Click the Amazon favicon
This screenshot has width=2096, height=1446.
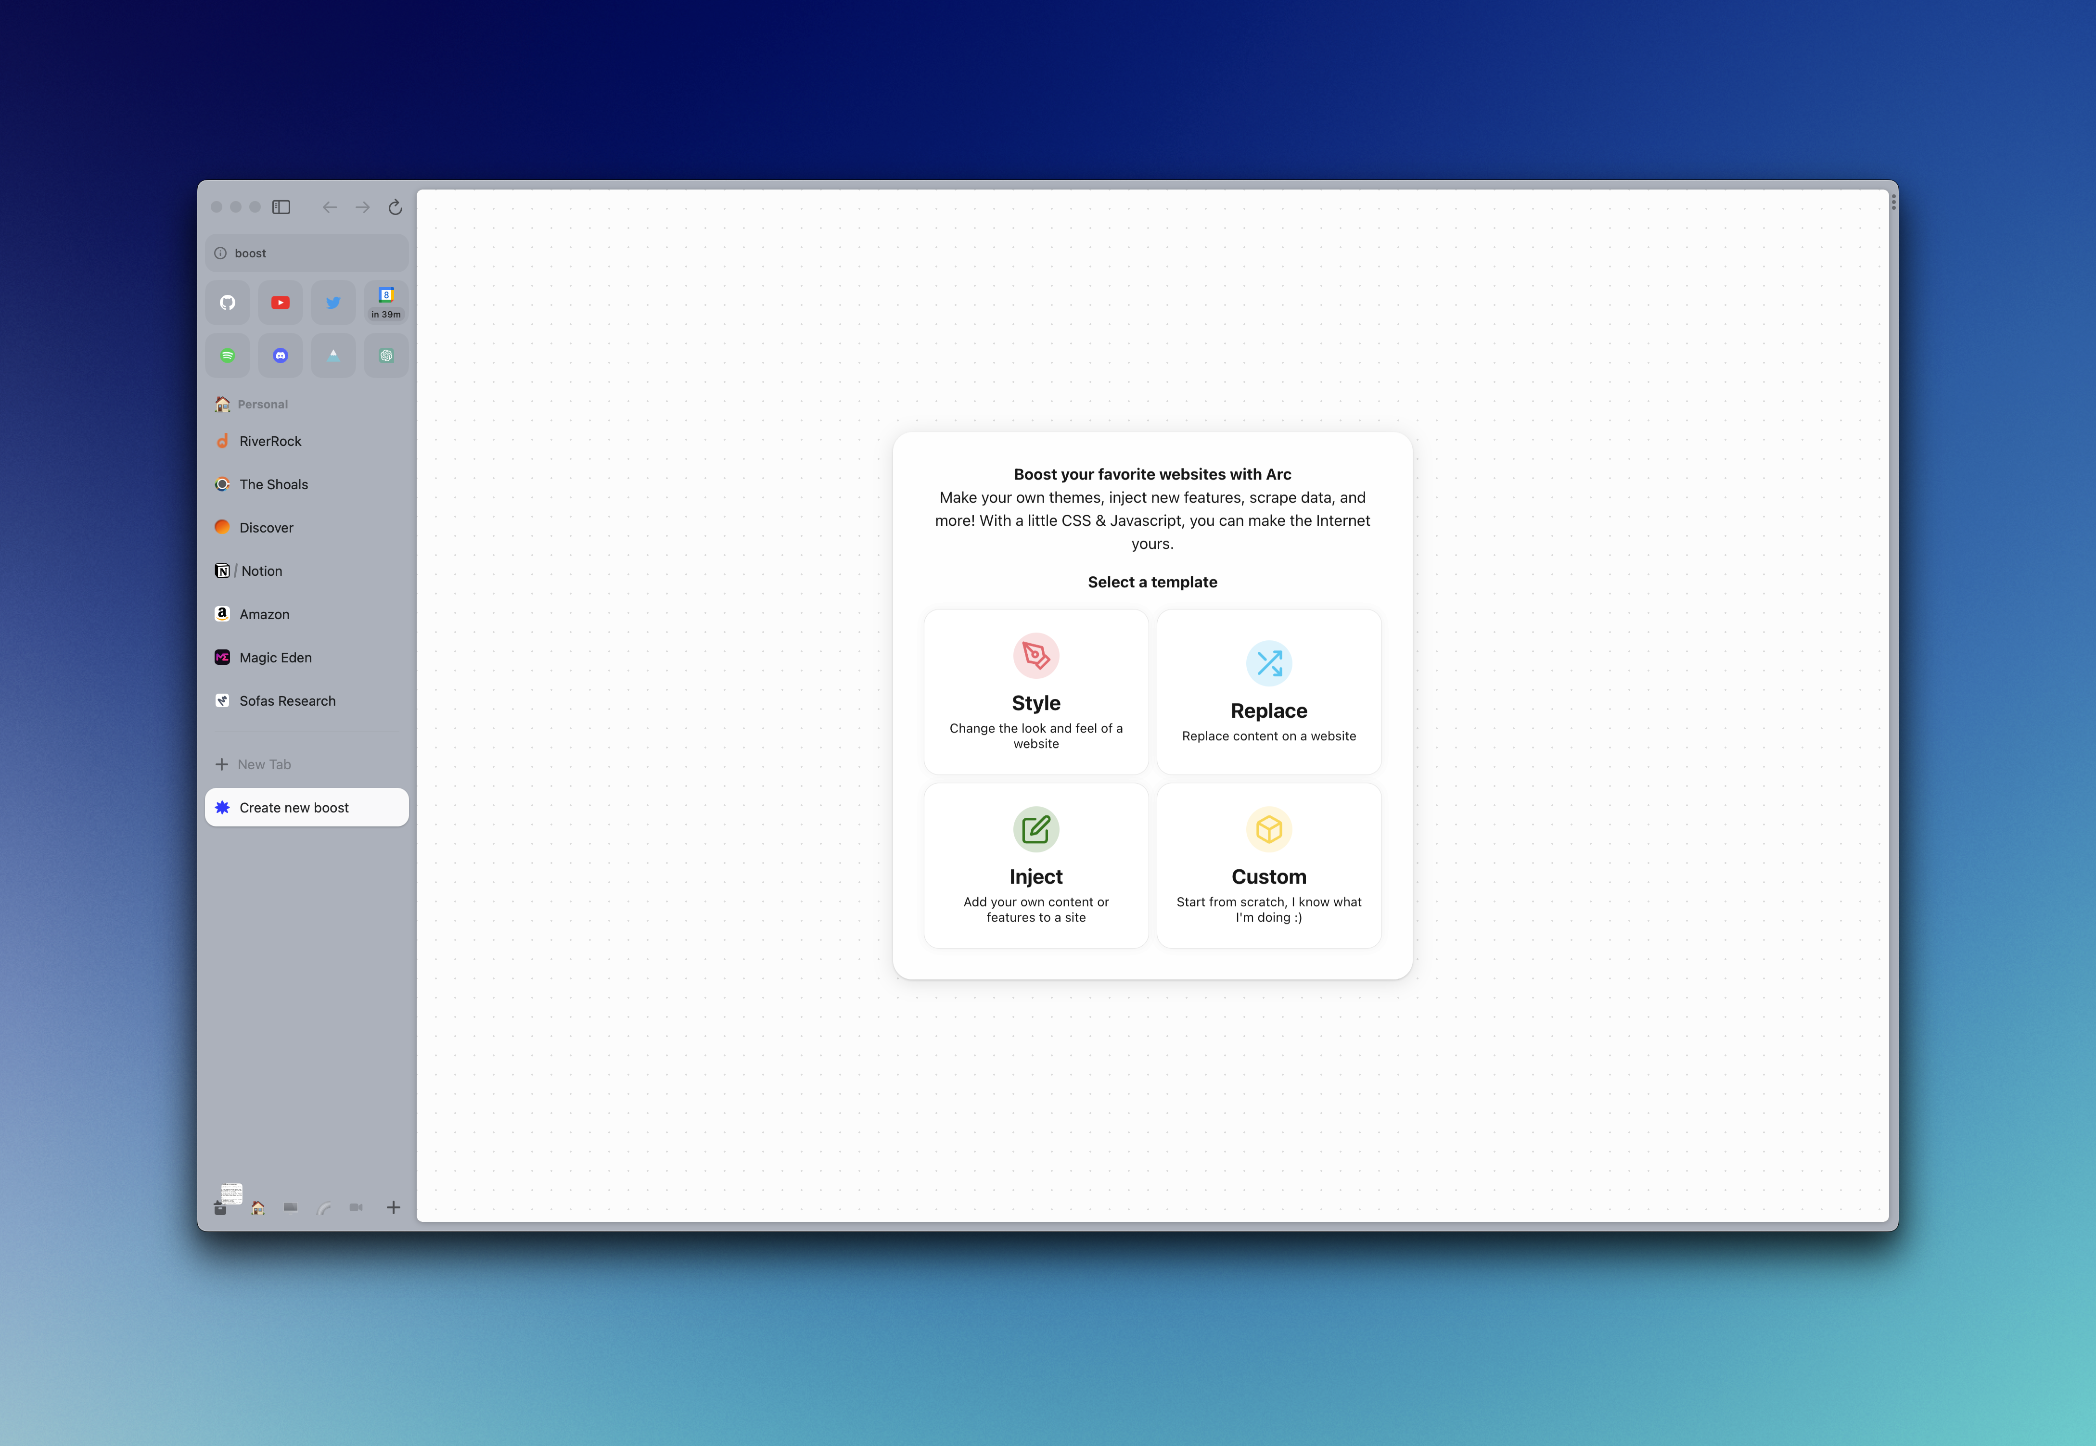(x=222, y=613)
